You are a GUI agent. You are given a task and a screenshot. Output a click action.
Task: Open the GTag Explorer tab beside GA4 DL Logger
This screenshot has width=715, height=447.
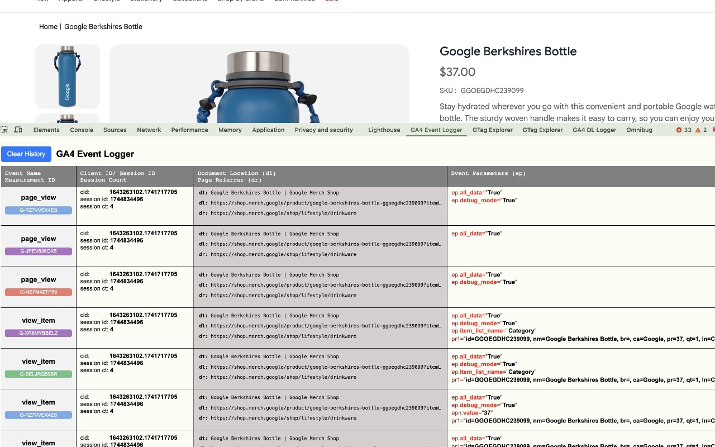pos(543,130)
